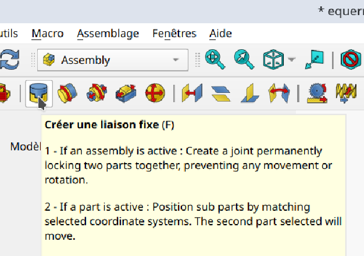Refresh the document with the recompute icon
364x256 pixels.
point(9,59)
